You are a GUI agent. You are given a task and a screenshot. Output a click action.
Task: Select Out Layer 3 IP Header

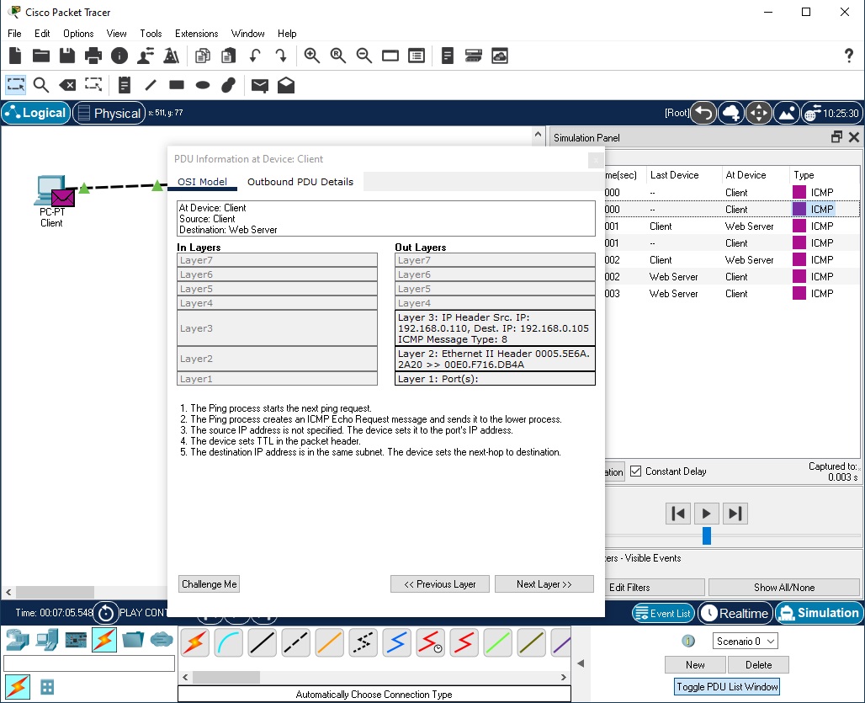click(495, 328)
